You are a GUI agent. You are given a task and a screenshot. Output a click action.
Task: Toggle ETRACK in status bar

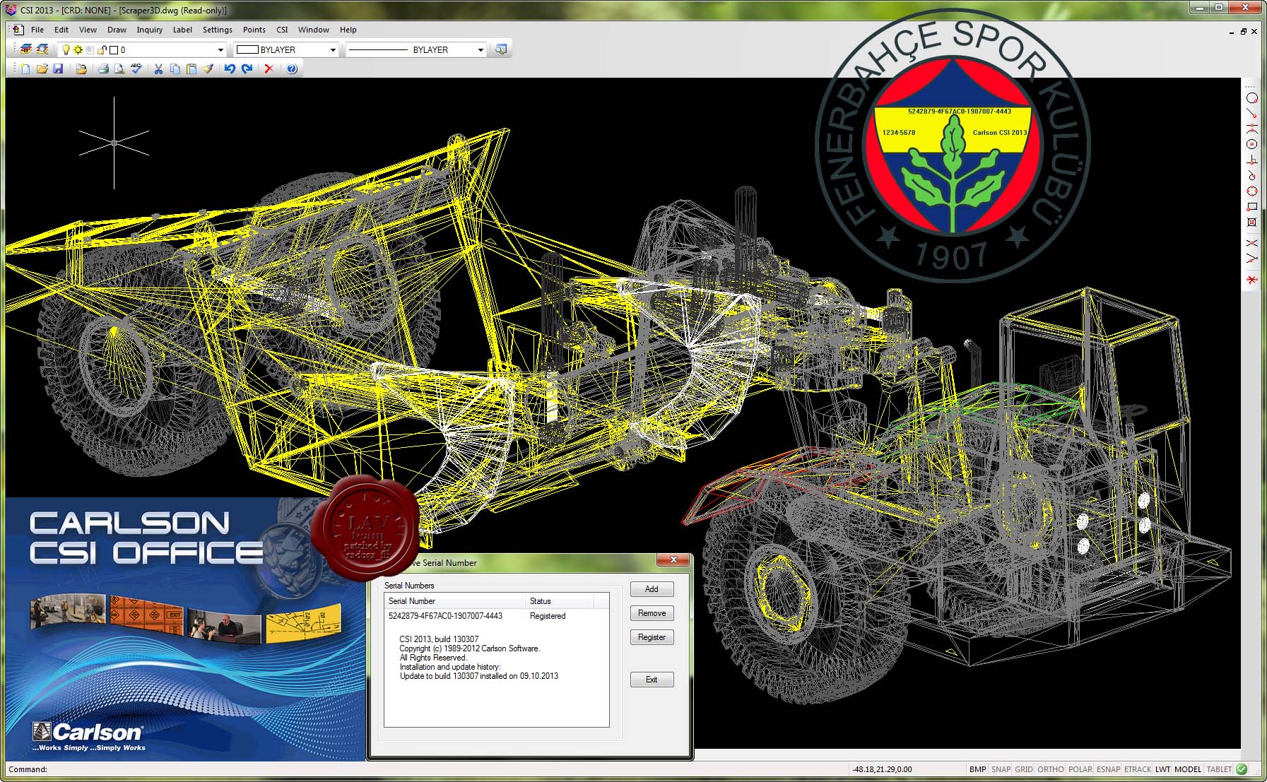[x=1138, y=769]
